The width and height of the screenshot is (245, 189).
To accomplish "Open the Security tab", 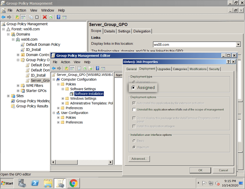I will pyautogui.click(x=214, y=69).
